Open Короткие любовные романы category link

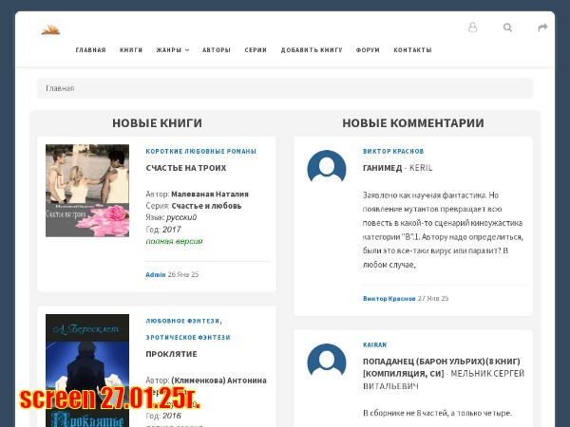pos(200,151)
